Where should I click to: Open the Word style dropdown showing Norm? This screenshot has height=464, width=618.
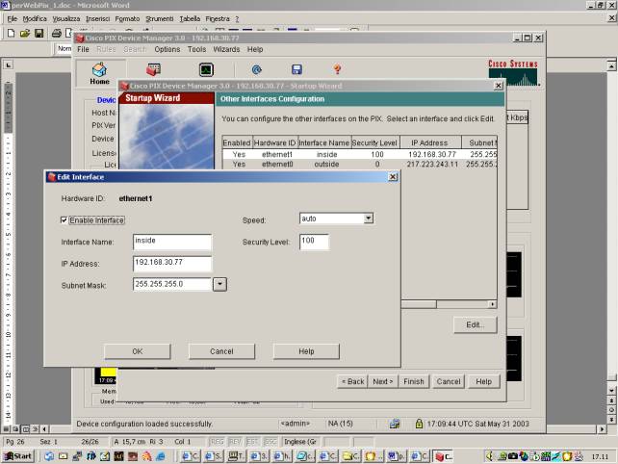coord(64,48)
